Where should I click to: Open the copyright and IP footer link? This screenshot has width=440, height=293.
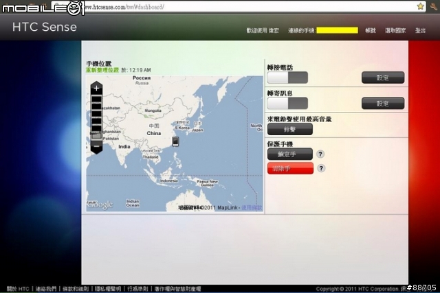click(177, 289)
